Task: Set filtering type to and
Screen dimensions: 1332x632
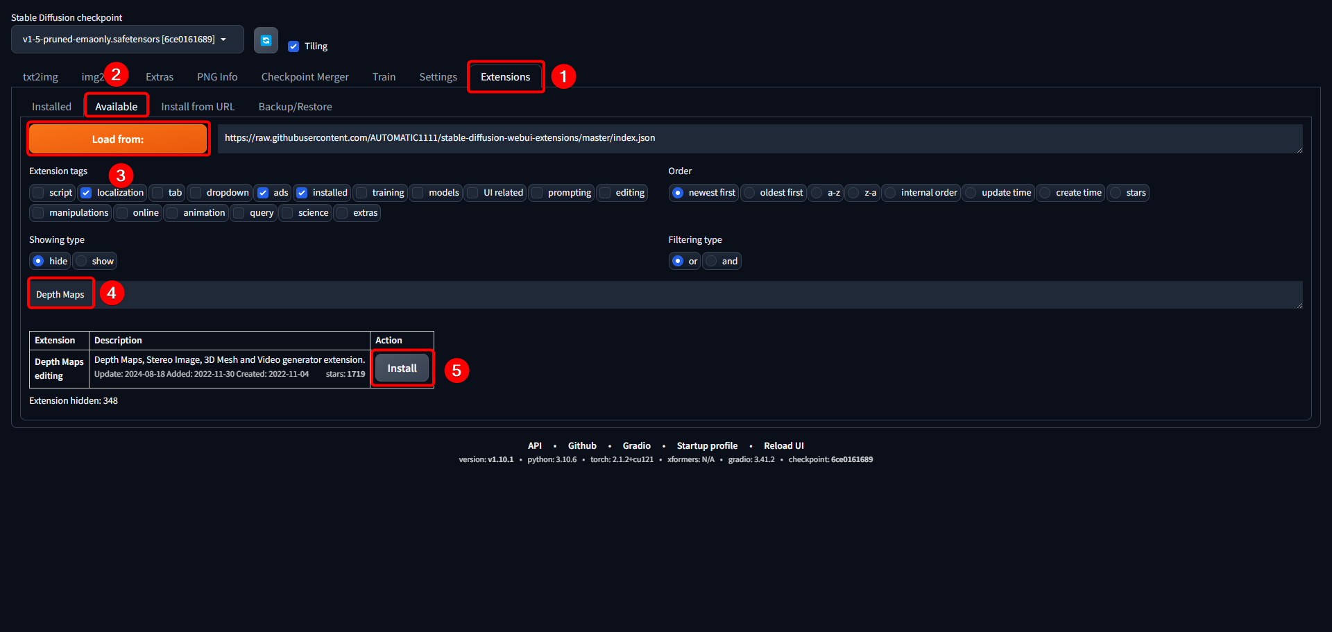Action: (x=712, y=262)
